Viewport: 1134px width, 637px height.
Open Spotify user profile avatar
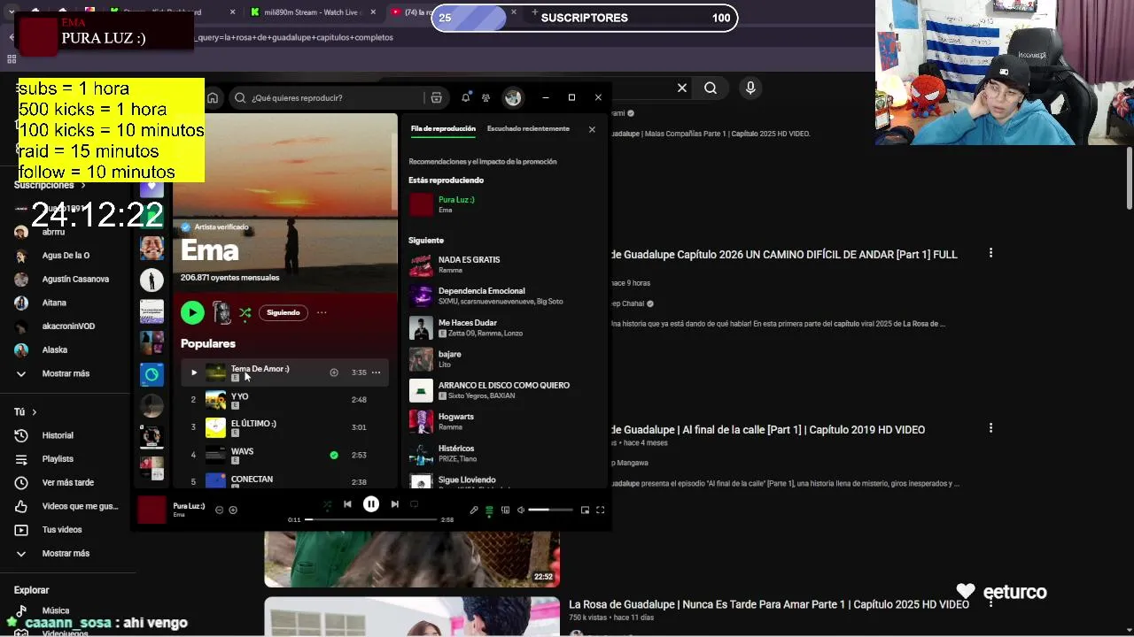(x=513, y=98)
